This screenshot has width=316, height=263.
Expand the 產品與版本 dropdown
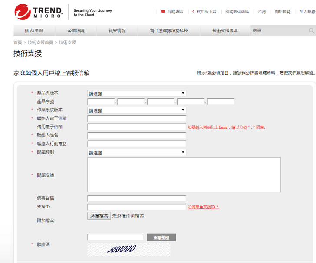(x=137, y=93)
